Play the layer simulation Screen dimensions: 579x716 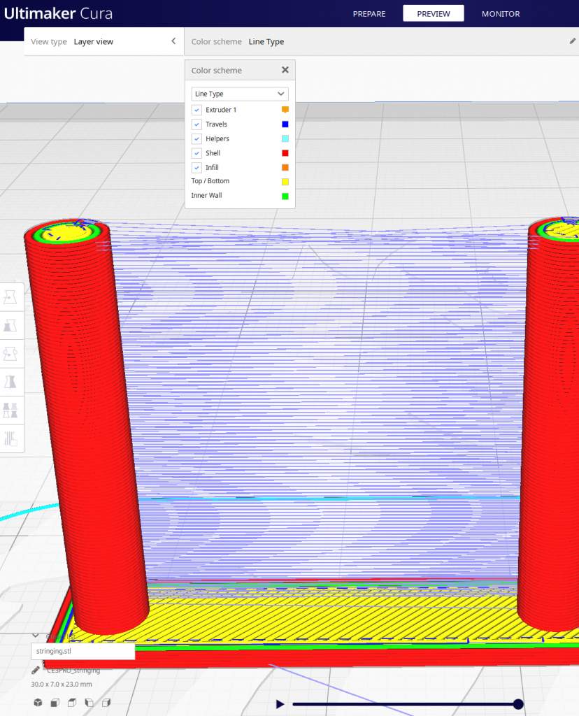click(x=280, y=704)
